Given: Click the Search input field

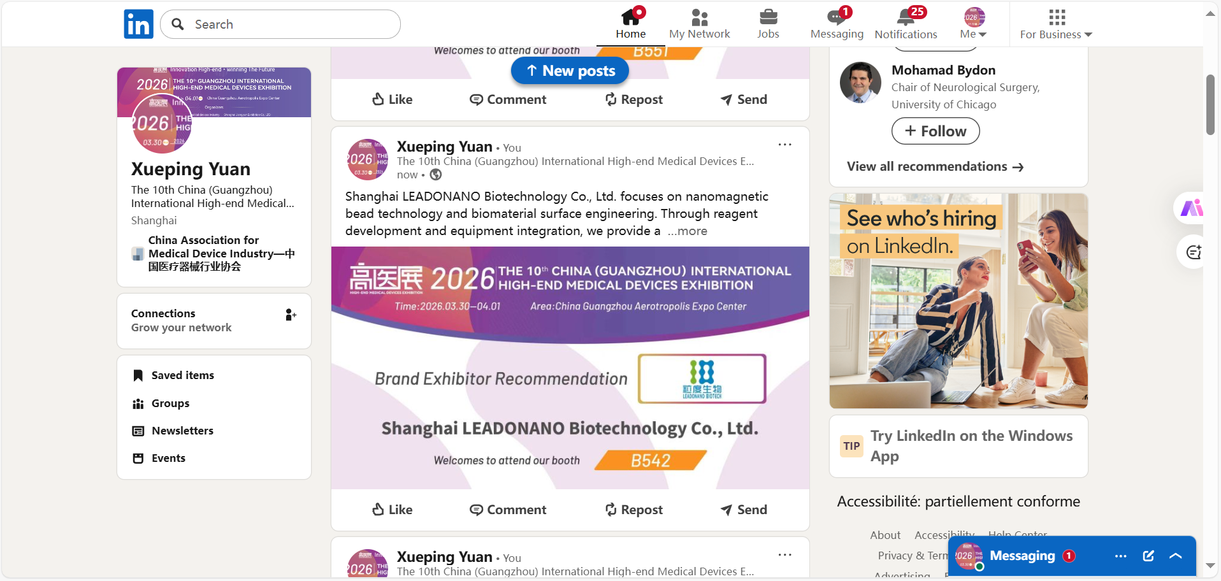Looking at the screenshot, I should (x=280, y=24).
